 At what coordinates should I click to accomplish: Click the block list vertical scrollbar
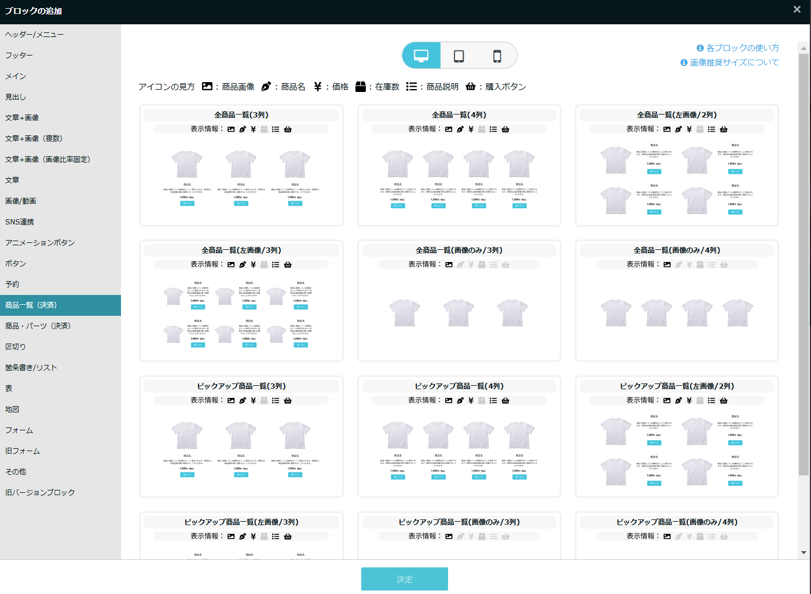coord(803,264)
